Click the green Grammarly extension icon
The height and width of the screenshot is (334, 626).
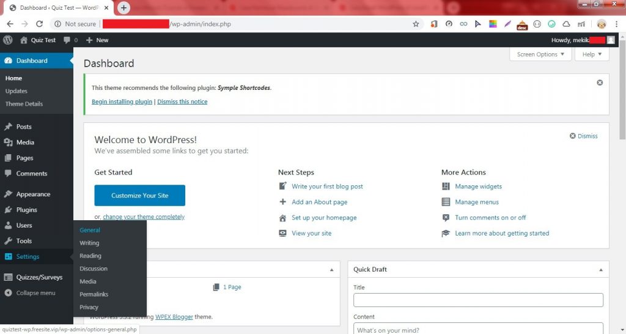click(552, 24)
